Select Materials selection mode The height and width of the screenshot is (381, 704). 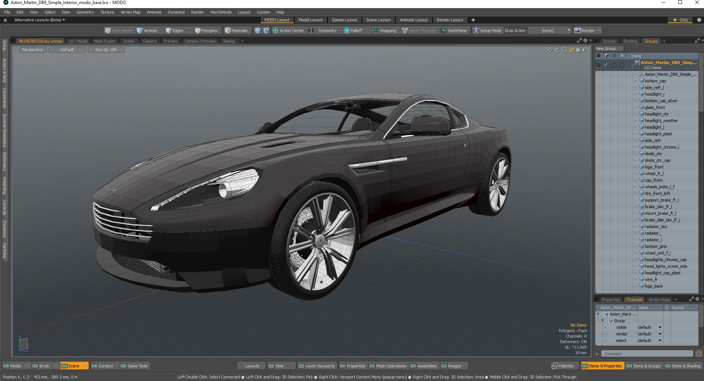click(236, 31)
